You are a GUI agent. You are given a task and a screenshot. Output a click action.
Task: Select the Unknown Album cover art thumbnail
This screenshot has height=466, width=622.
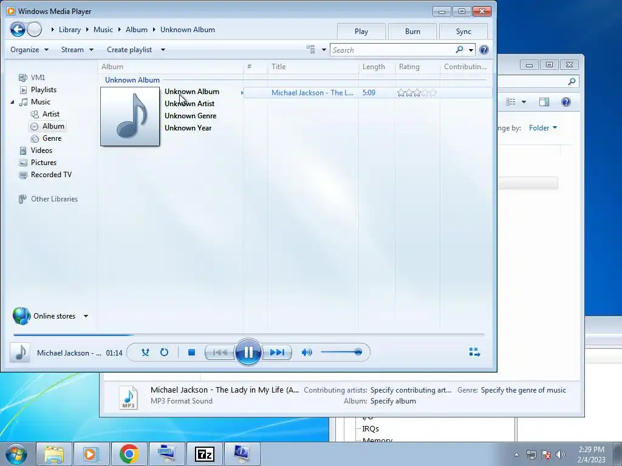(x=130, y=116)
